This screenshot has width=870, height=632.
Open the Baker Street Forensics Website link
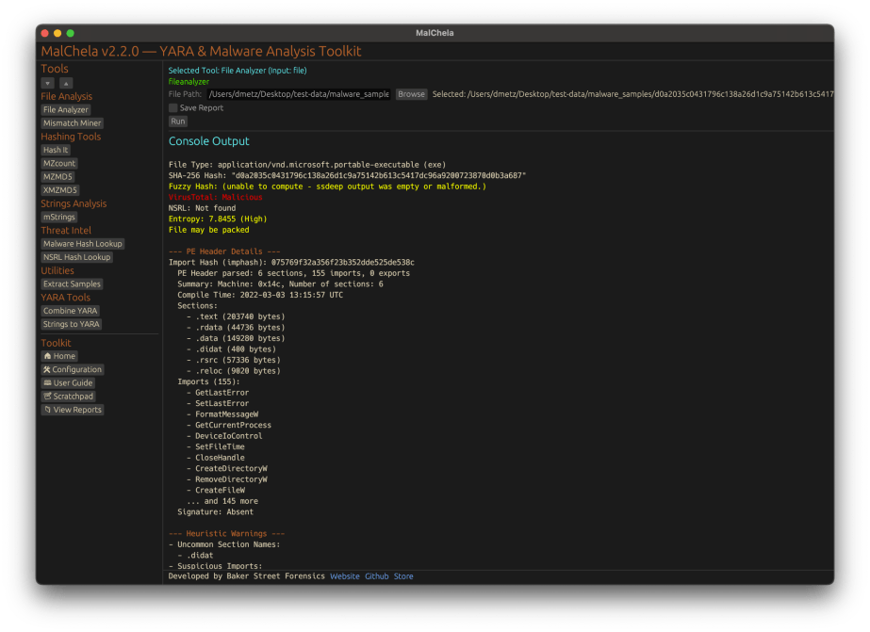(344, 576)
